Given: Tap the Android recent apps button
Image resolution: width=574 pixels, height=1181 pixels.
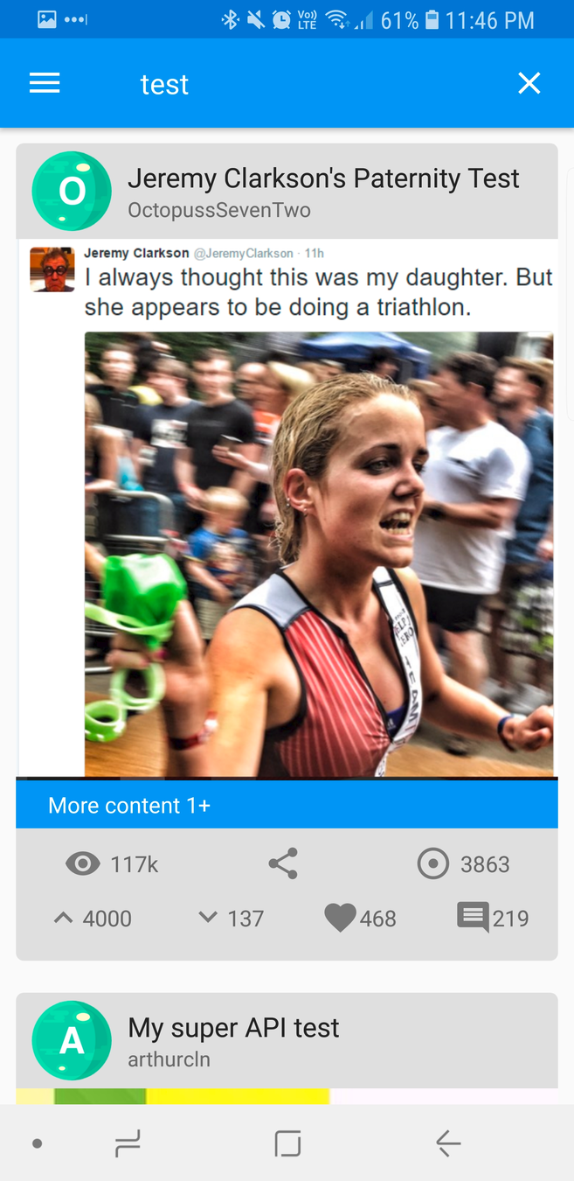Looking at the screenshot, I should (128, 1143).
